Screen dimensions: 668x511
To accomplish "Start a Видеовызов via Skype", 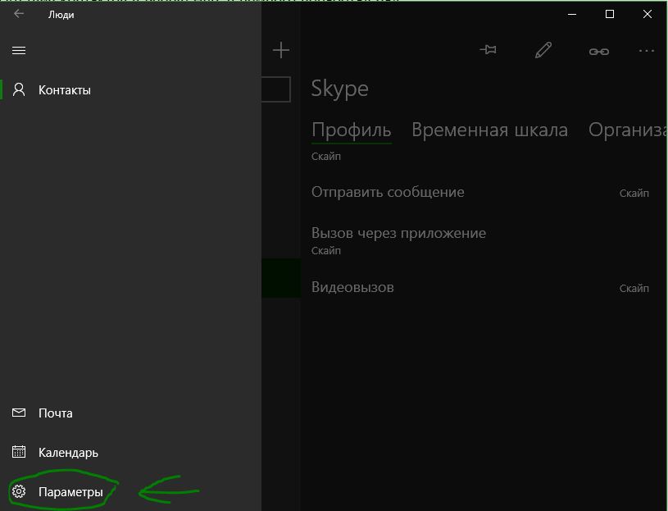I will [480, 287].
